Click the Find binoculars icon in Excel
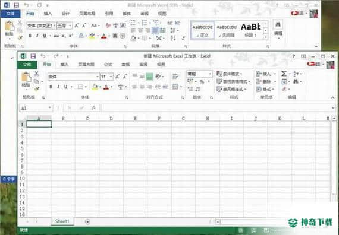 pos(296,81)
